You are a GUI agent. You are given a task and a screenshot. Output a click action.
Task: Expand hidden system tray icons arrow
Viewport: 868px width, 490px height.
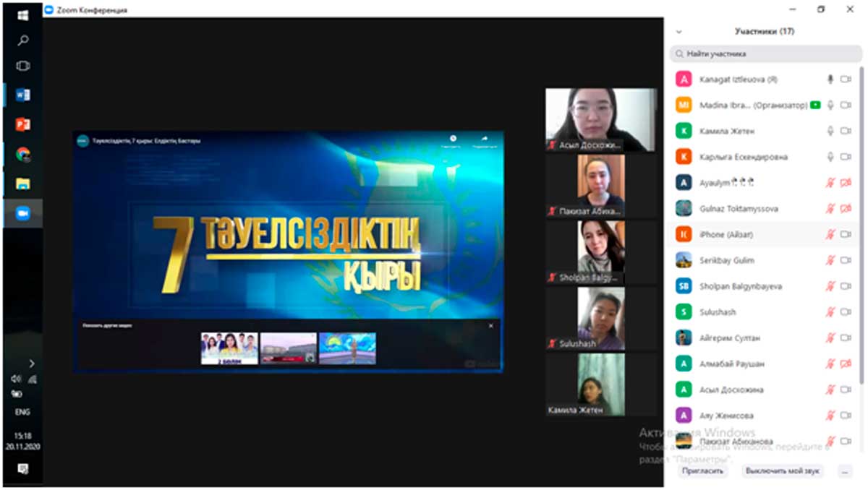point(31,364)
